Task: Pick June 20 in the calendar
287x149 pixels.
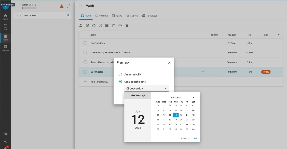Action: 181,120
